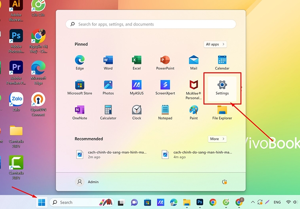The height and width of the screenshot is (209, 300).
Task: Open Edge from pinned apps
Action: [x=80, y=63]
